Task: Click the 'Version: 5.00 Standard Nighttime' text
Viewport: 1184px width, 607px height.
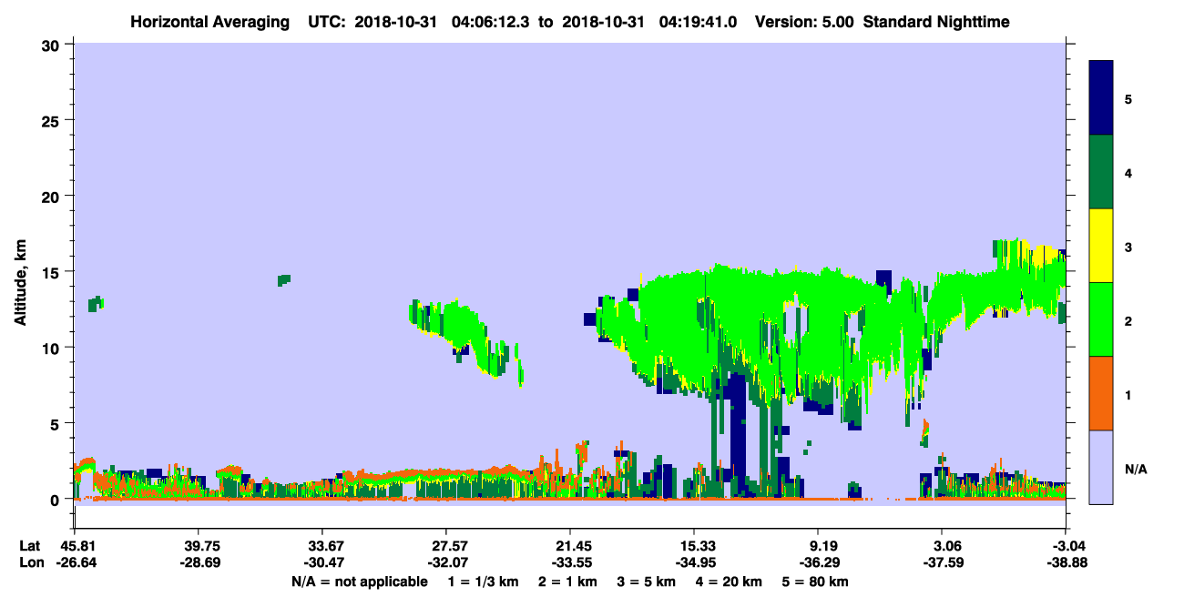Action: tap(882, 21)
